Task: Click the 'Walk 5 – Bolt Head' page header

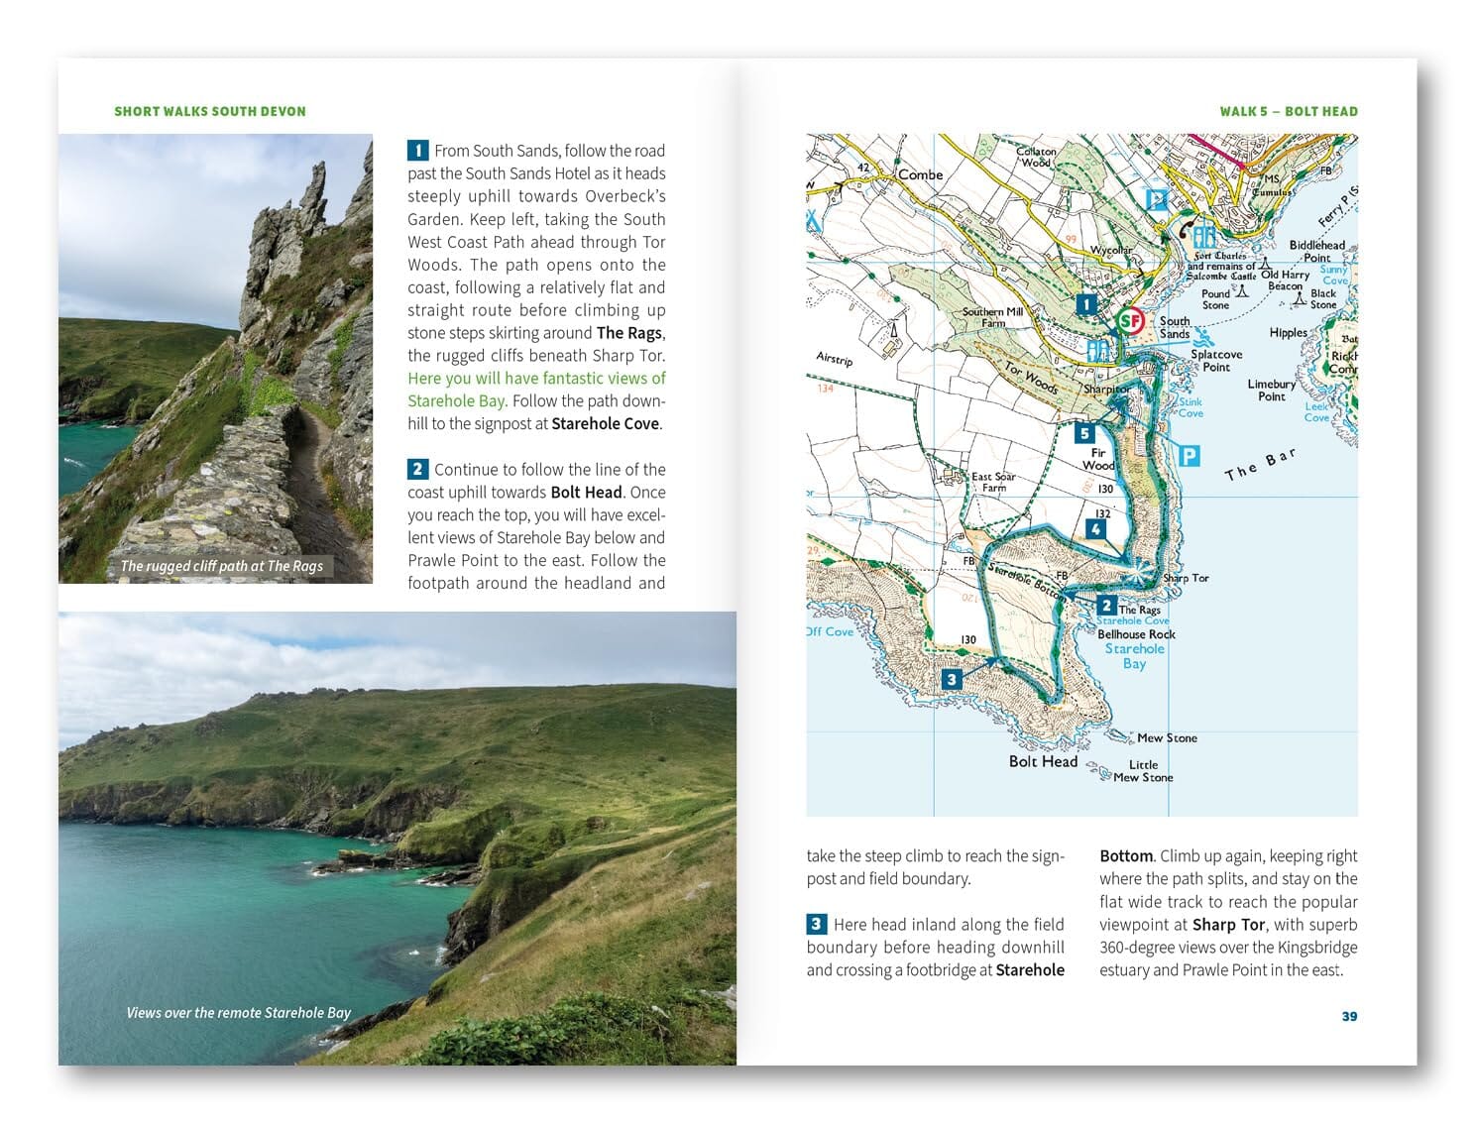Action: point(1288,112)
